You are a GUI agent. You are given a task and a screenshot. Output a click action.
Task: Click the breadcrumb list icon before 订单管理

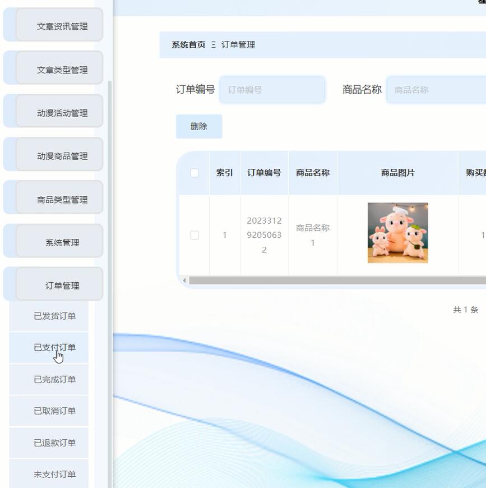click(215, 45)
